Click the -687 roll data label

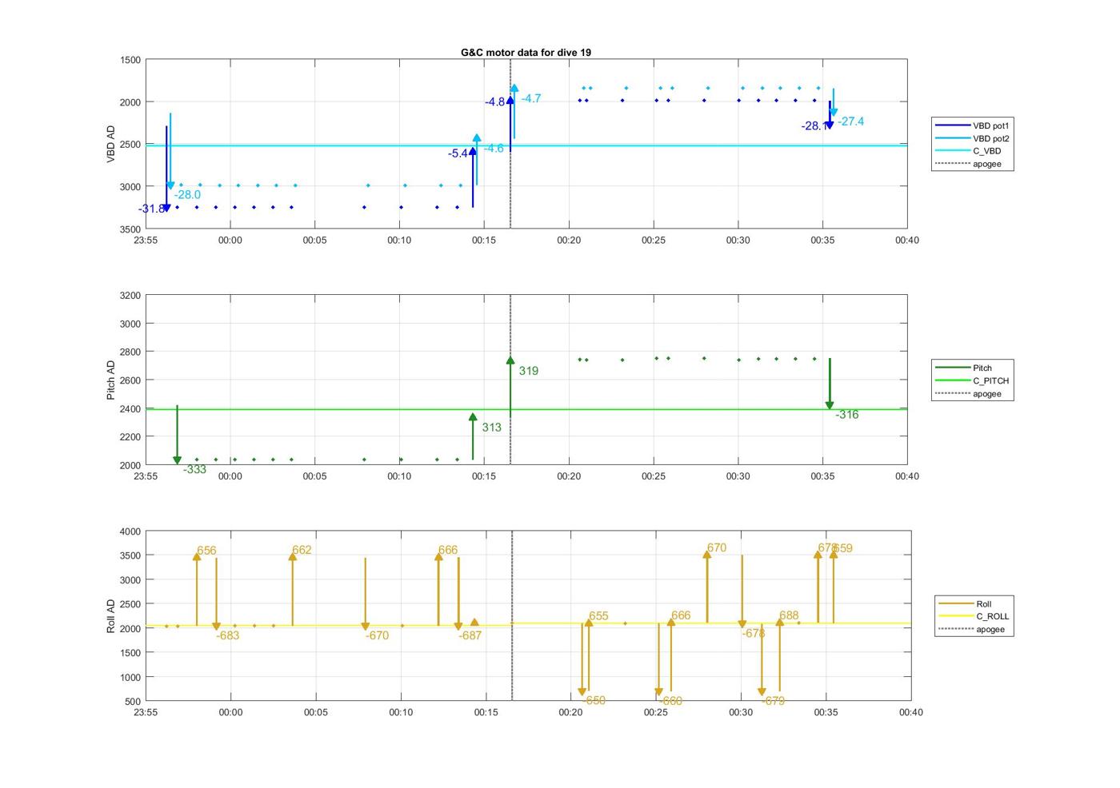click(470, 635)
